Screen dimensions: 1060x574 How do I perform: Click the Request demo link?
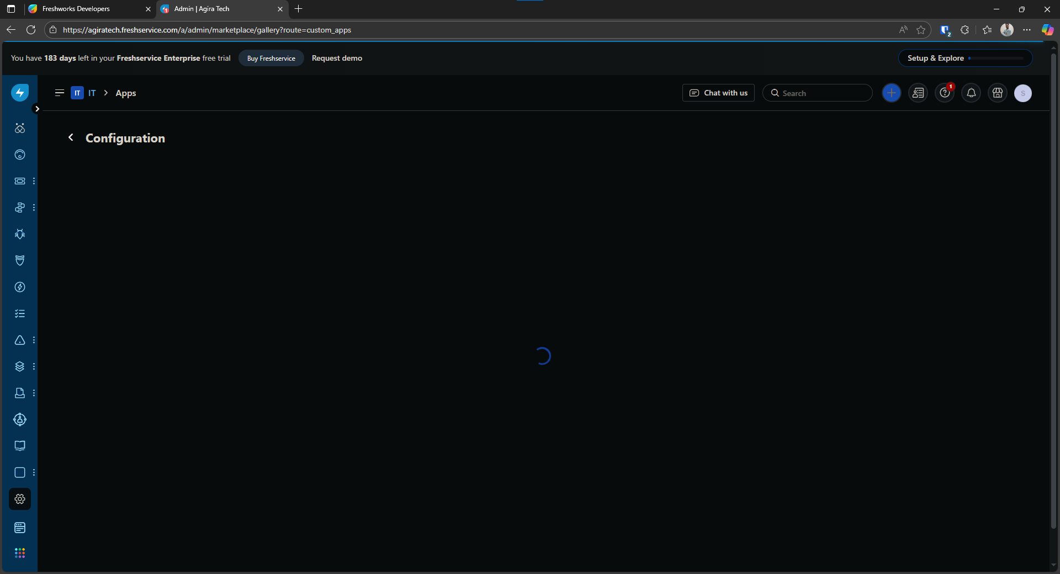pos(337,59)
